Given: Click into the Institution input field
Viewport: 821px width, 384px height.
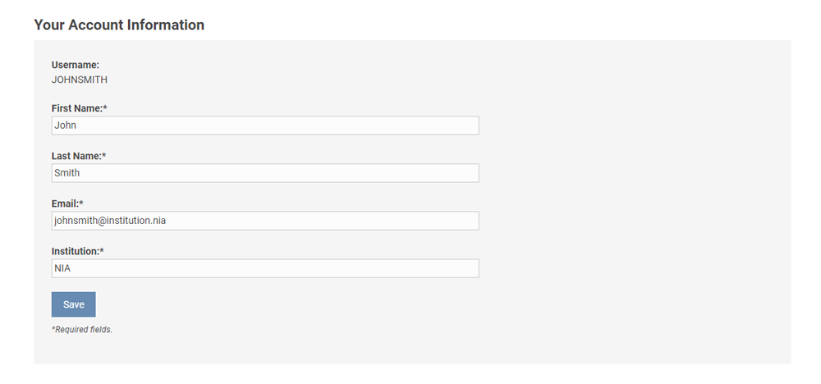Looking at the screenshot, I should [x=264, y=268].
